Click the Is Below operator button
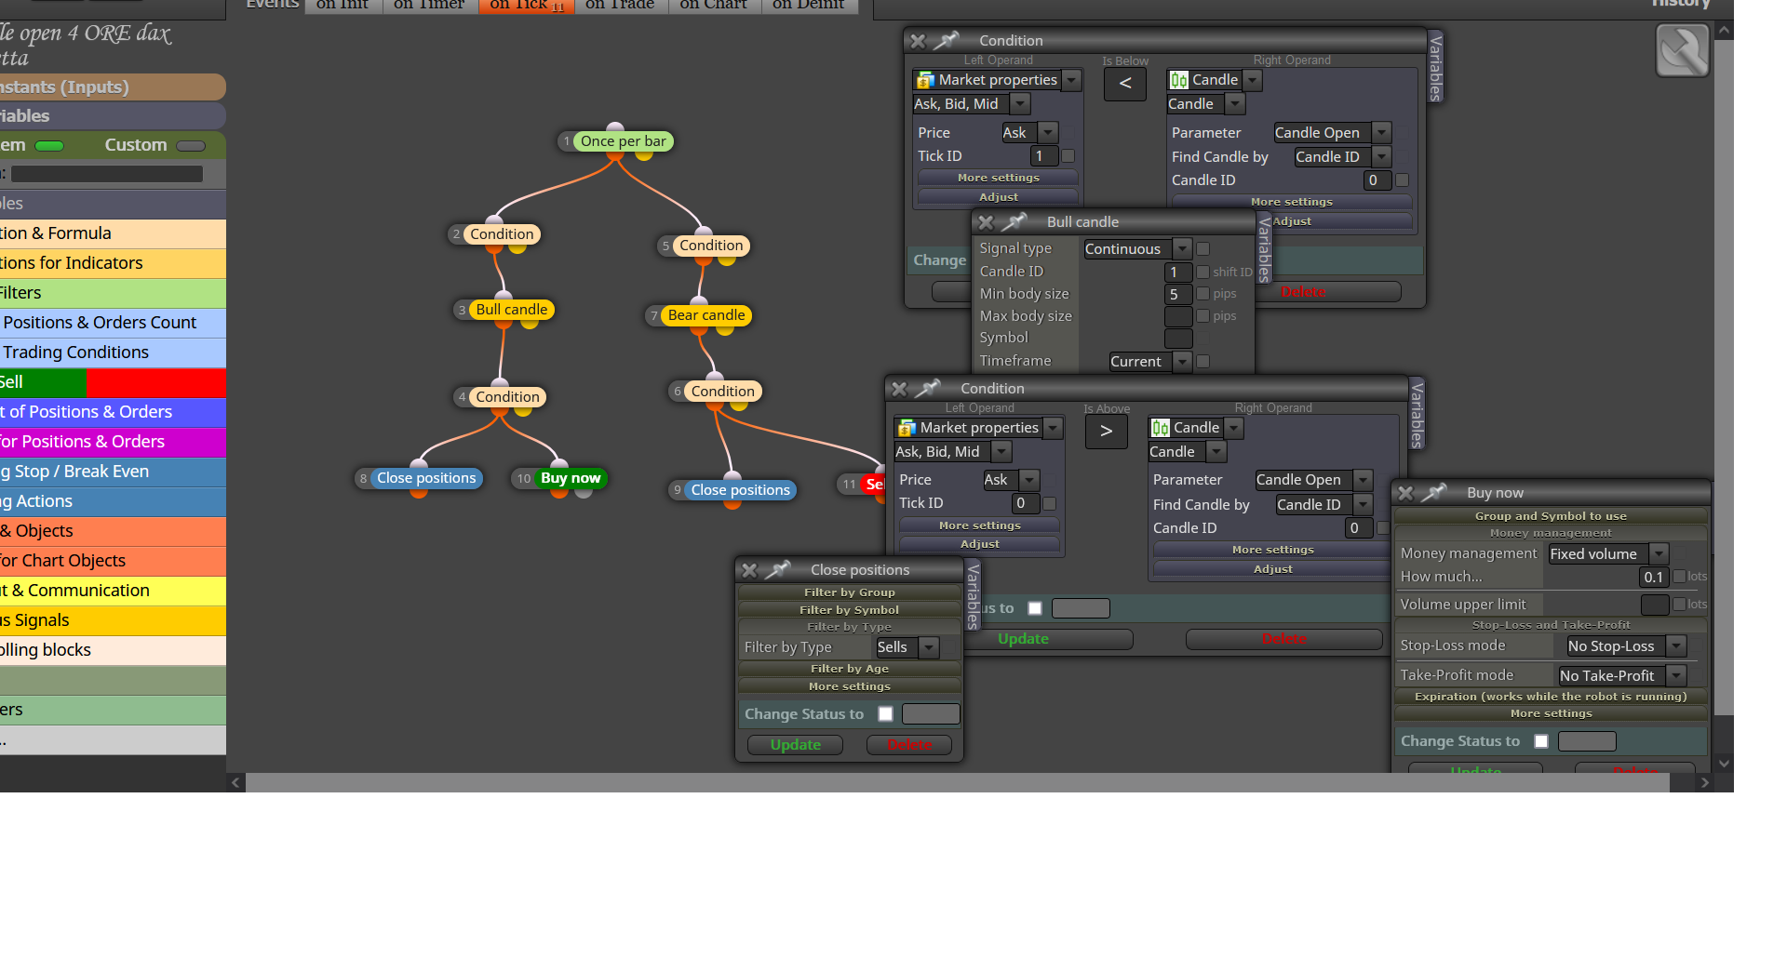Image resolution: width=1787 pixels, height=958 pixels. coord(1125,84)
